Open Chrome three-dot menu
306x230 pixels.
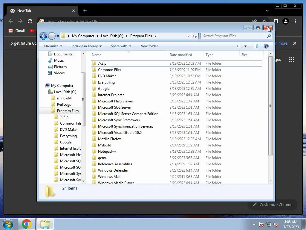(295, 21)
